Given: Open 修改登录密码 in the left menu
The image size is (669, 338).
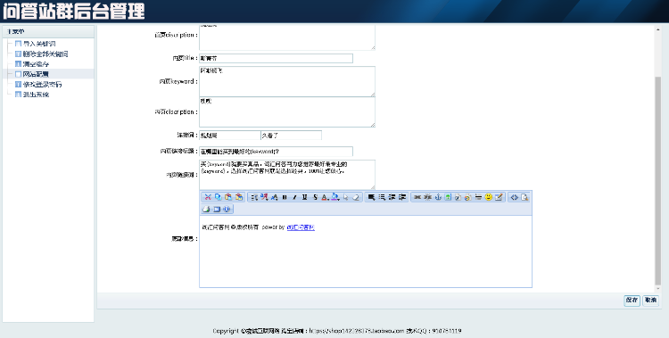Looking at the screenshot, I should tap(42, 85).
